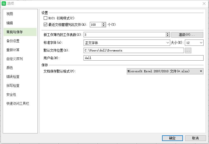Image resolution: width=209 pixels, height=144 pixels.
Task: Increase recent documents count with up arrow
Action: (103, 23)
